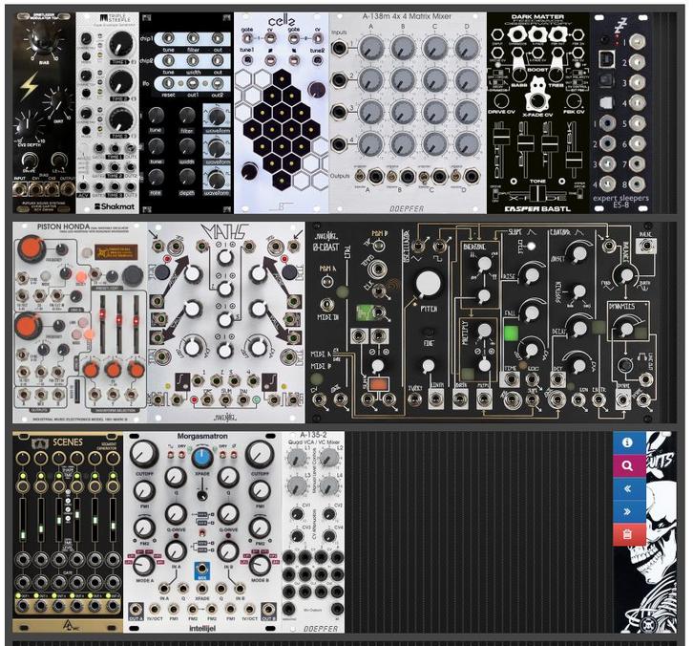Click input 1 row knob A on Matrix Mixer
Viewport: 693px width, 646px height.
click(370, 47)
